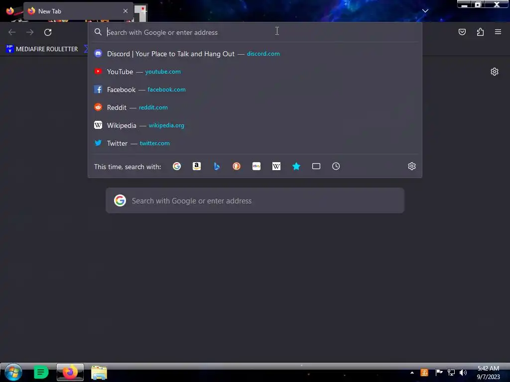
Task: Search this time with eBay icon
Action: [x=256, y=166]
